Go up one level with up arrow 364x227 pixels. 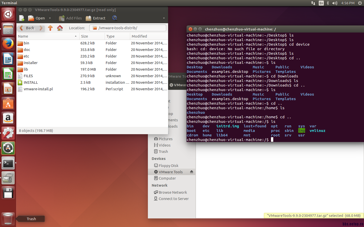click(50, 28)
